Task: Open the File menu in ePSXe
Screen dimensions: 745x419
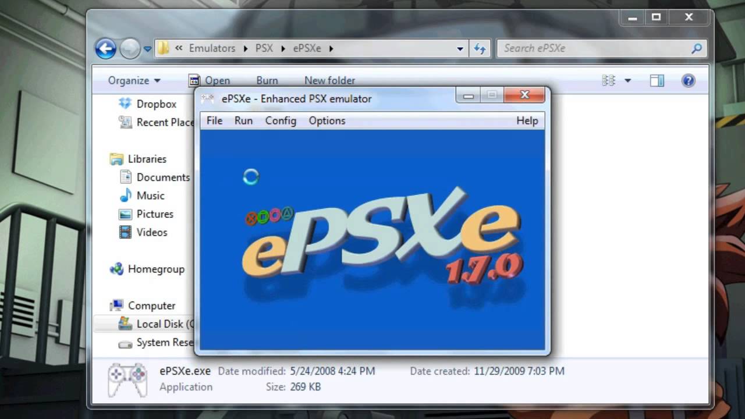Action: coord(214,120)
